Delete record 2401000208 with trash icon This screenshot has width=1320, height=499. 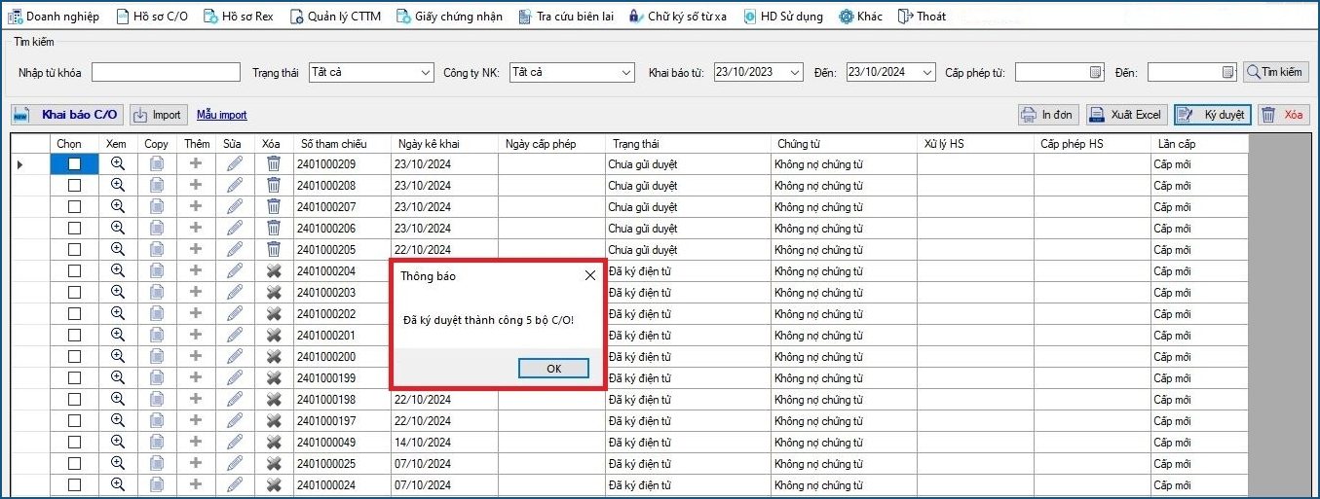click(x=274, y=185)
